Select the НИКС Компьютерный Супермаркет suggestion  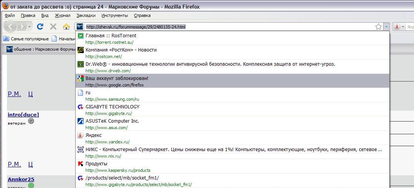[232, 152]
